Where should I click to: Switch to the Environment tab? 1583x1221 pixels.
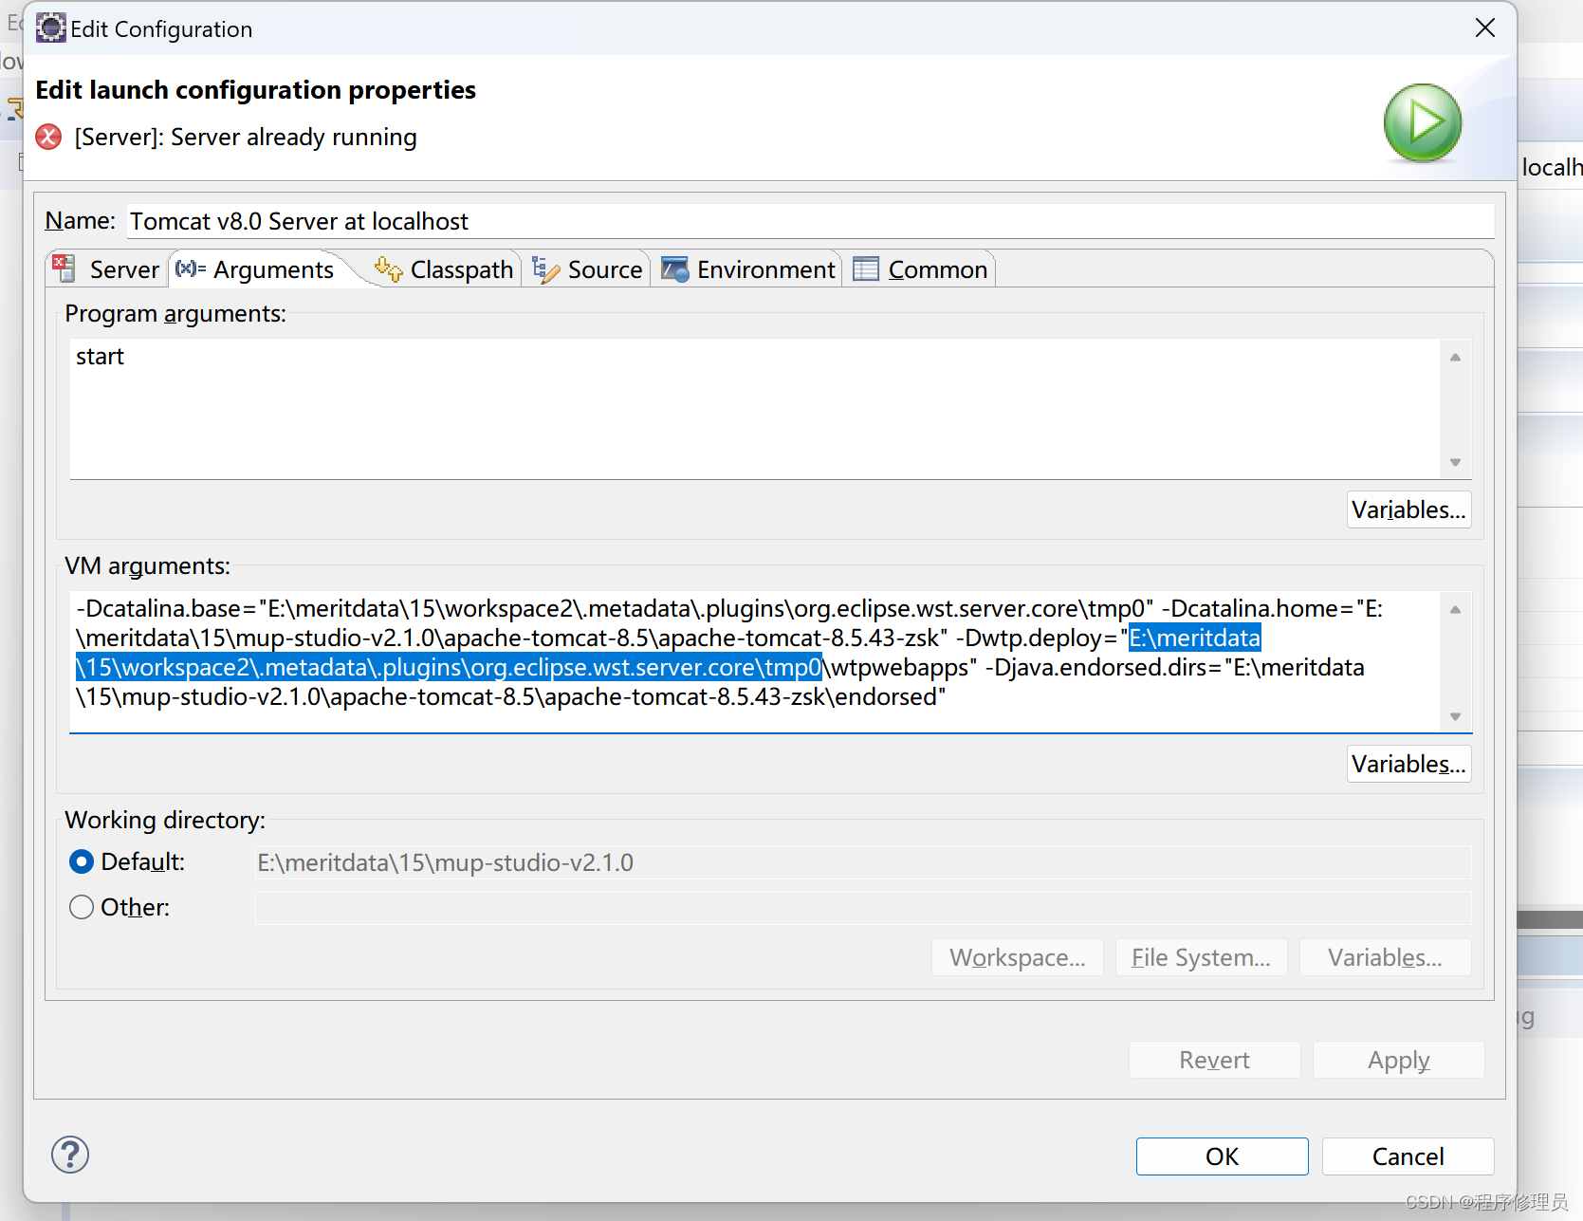(x=748, y=269)
